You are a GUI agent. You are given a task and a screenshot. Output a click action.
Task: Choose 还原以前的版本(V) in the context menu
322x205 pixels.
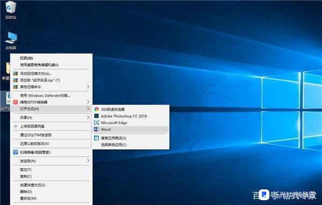tap(34, 144)
